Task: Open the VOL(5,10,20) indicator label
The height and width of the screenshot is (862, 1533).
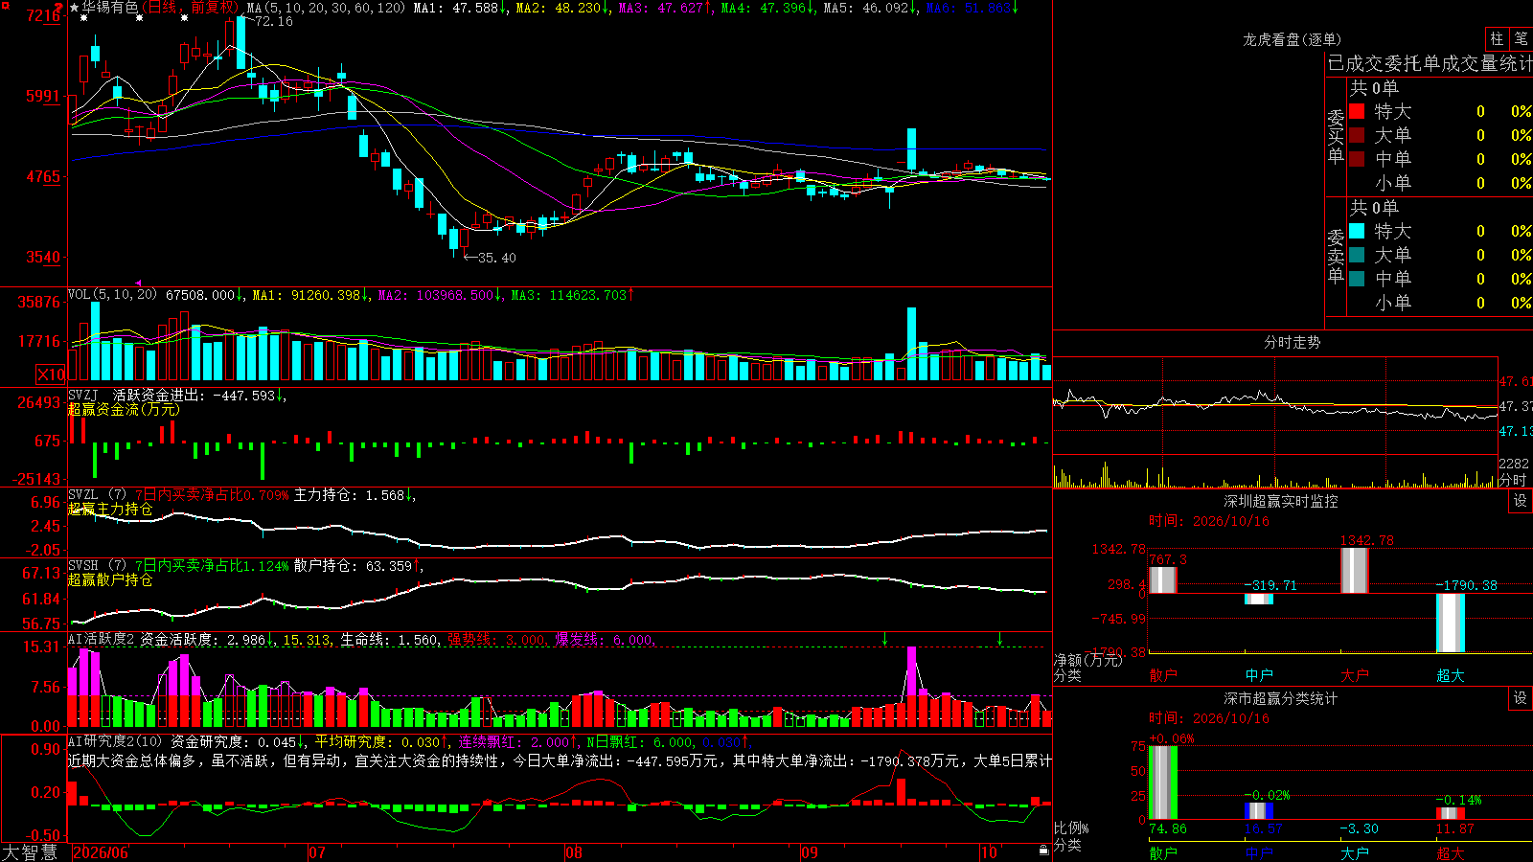Action: (112, 295)
